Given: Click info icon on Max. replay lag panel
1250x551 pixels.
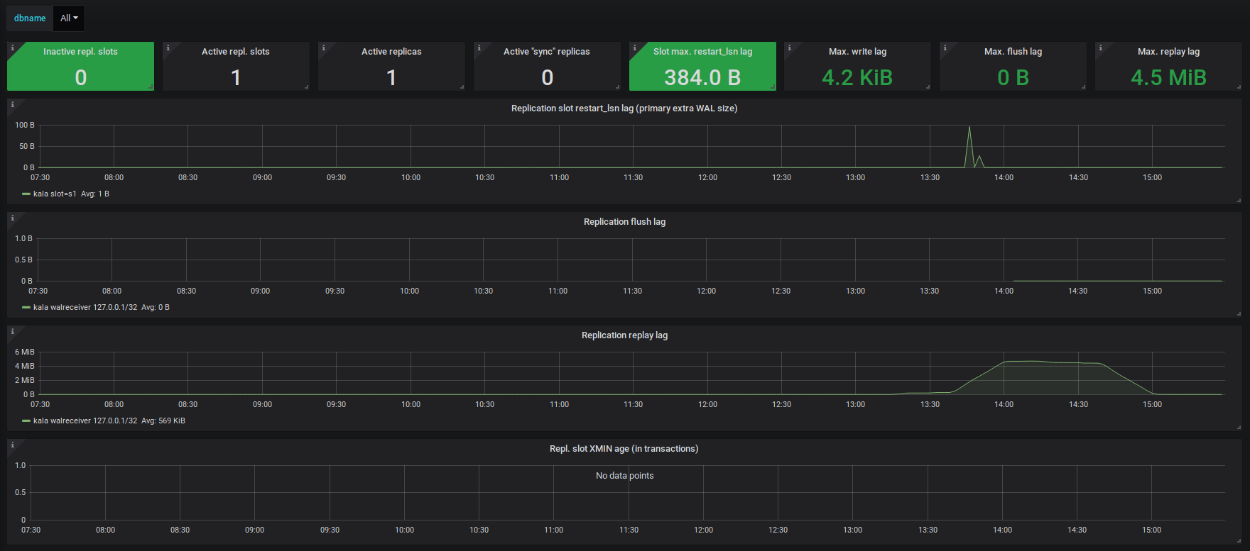Looking at the screenshot, I should [x=1100, y=48].
